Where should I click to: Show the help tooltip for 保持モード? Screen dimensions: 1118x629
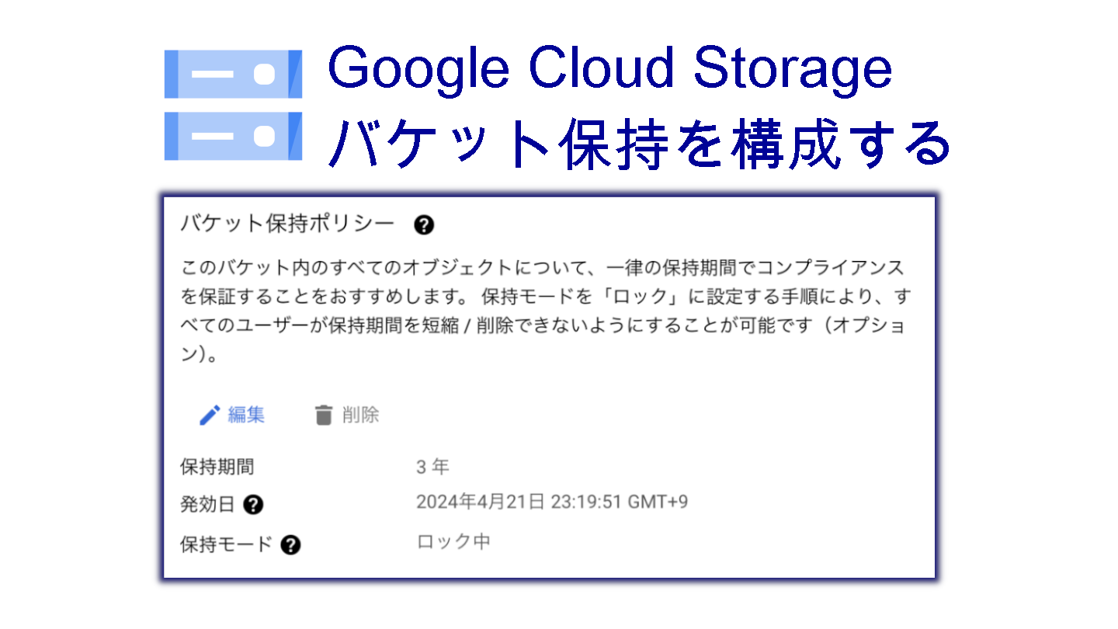(x=291, y=545)
